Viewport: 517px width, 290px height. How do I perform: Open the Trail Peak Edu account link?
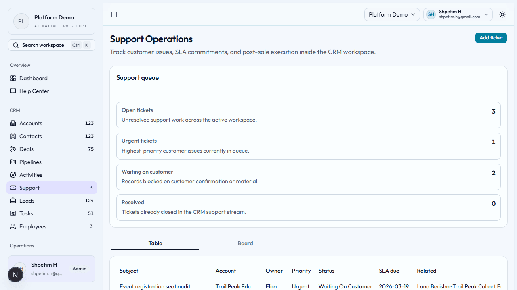pyautogui.click(x=233, y=286)
